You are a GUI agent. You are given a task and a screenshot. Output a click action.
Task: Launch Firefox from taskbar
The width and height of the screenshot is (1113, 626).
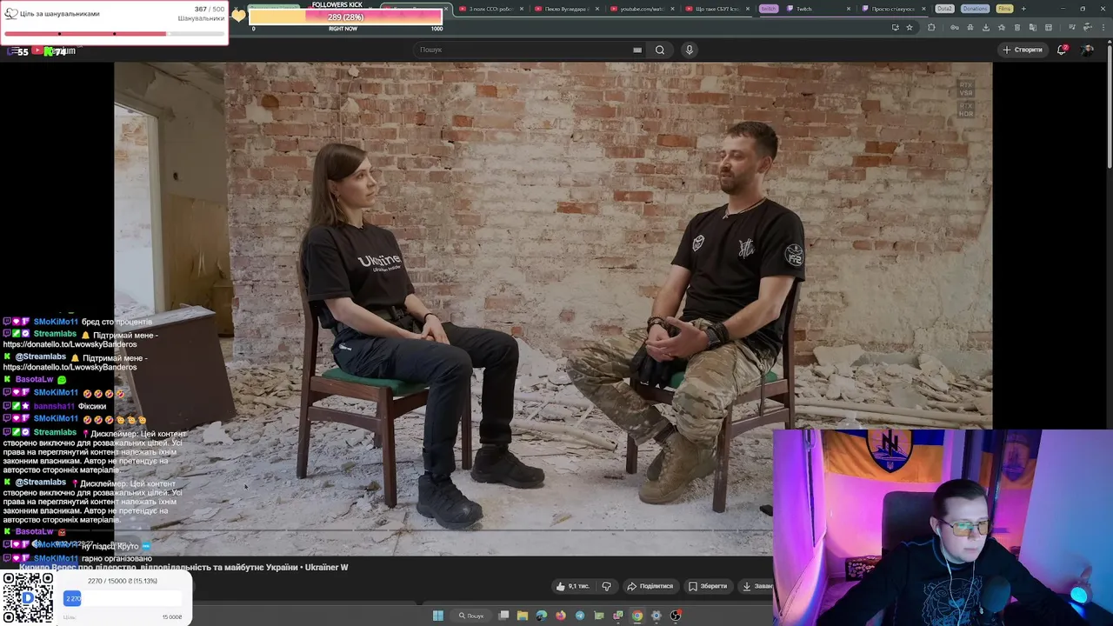click(x=561, y=616)
